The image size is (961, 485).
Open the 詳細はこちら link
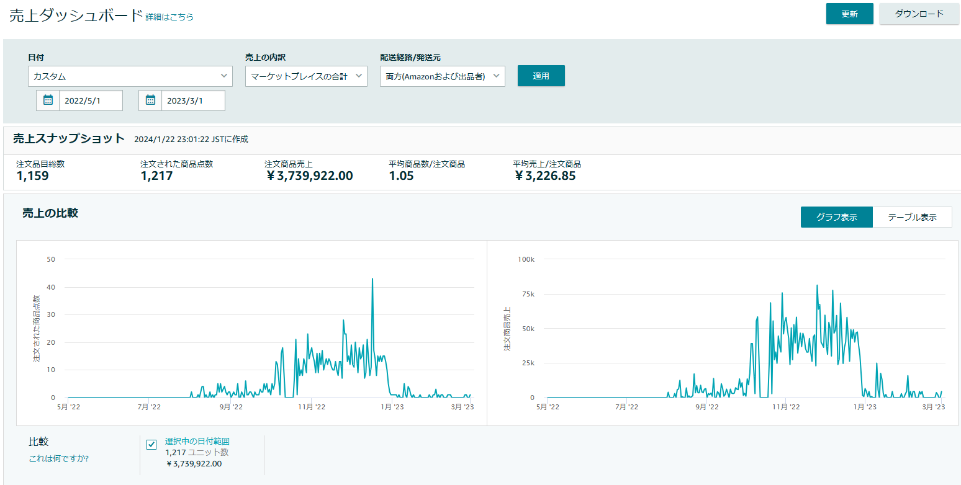[x=169, y=17]
